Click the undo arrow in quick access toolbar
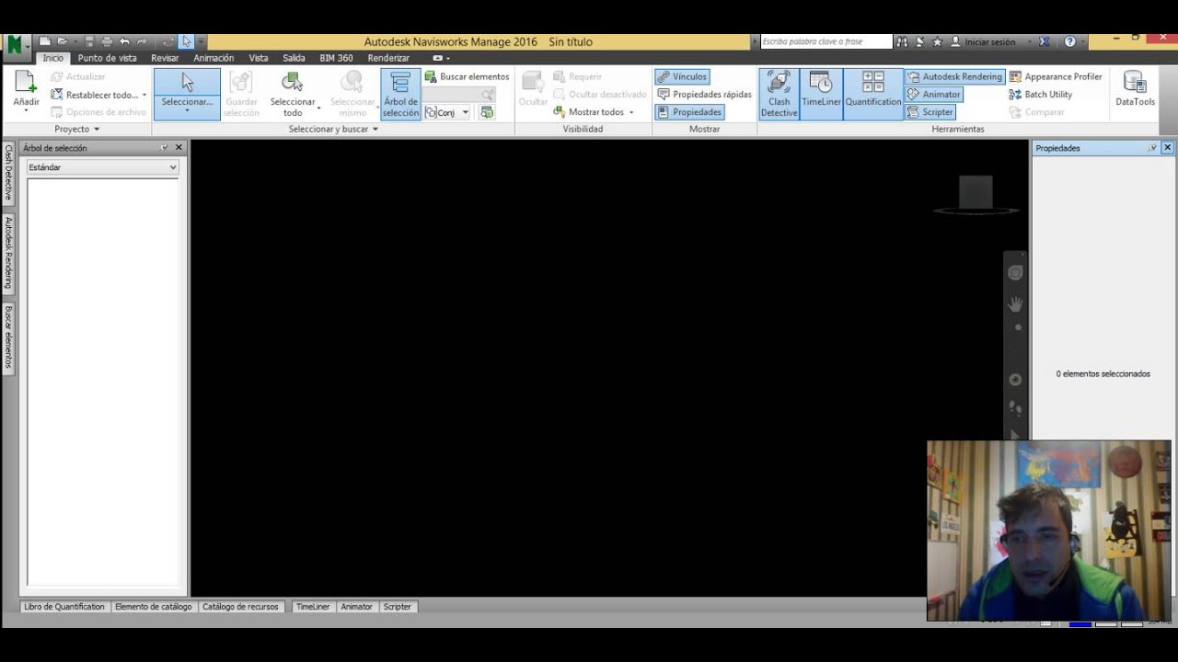 [x=124, y=41]
